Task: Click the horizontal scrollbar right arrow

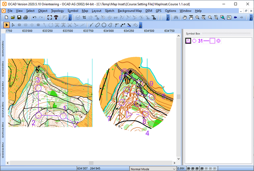Action: (174, 163)
